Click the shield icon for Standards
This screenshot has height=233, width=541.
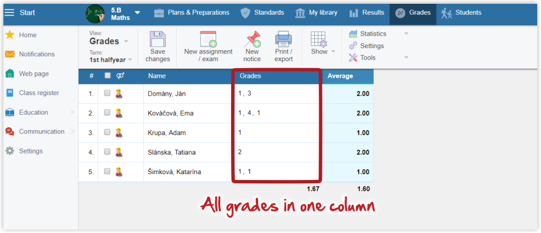(245, 13)
